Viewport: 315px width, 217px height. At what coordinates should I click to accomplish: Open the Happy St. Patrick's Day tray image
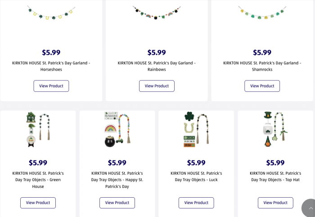(x=117, y=130)
